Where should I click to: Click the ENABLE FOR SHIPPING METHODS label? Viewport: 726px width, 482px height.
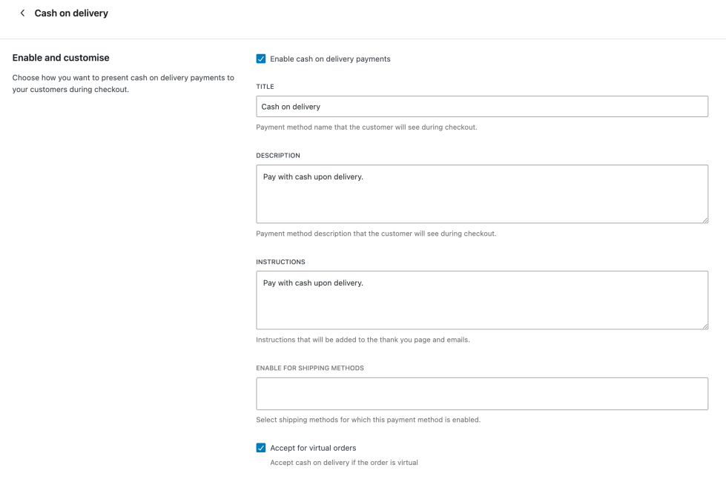click(310, 368)
